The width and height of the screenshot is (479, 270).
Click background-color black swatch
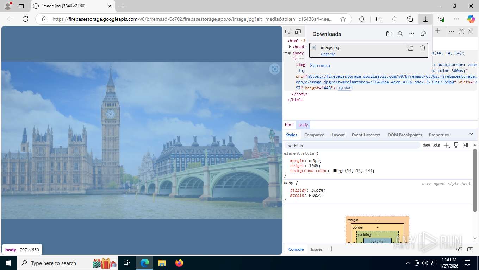pos(335,171)
